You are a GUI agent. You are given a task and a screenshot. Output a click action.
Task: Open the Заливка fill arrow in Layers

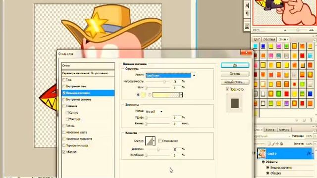[x=315, y=144]
